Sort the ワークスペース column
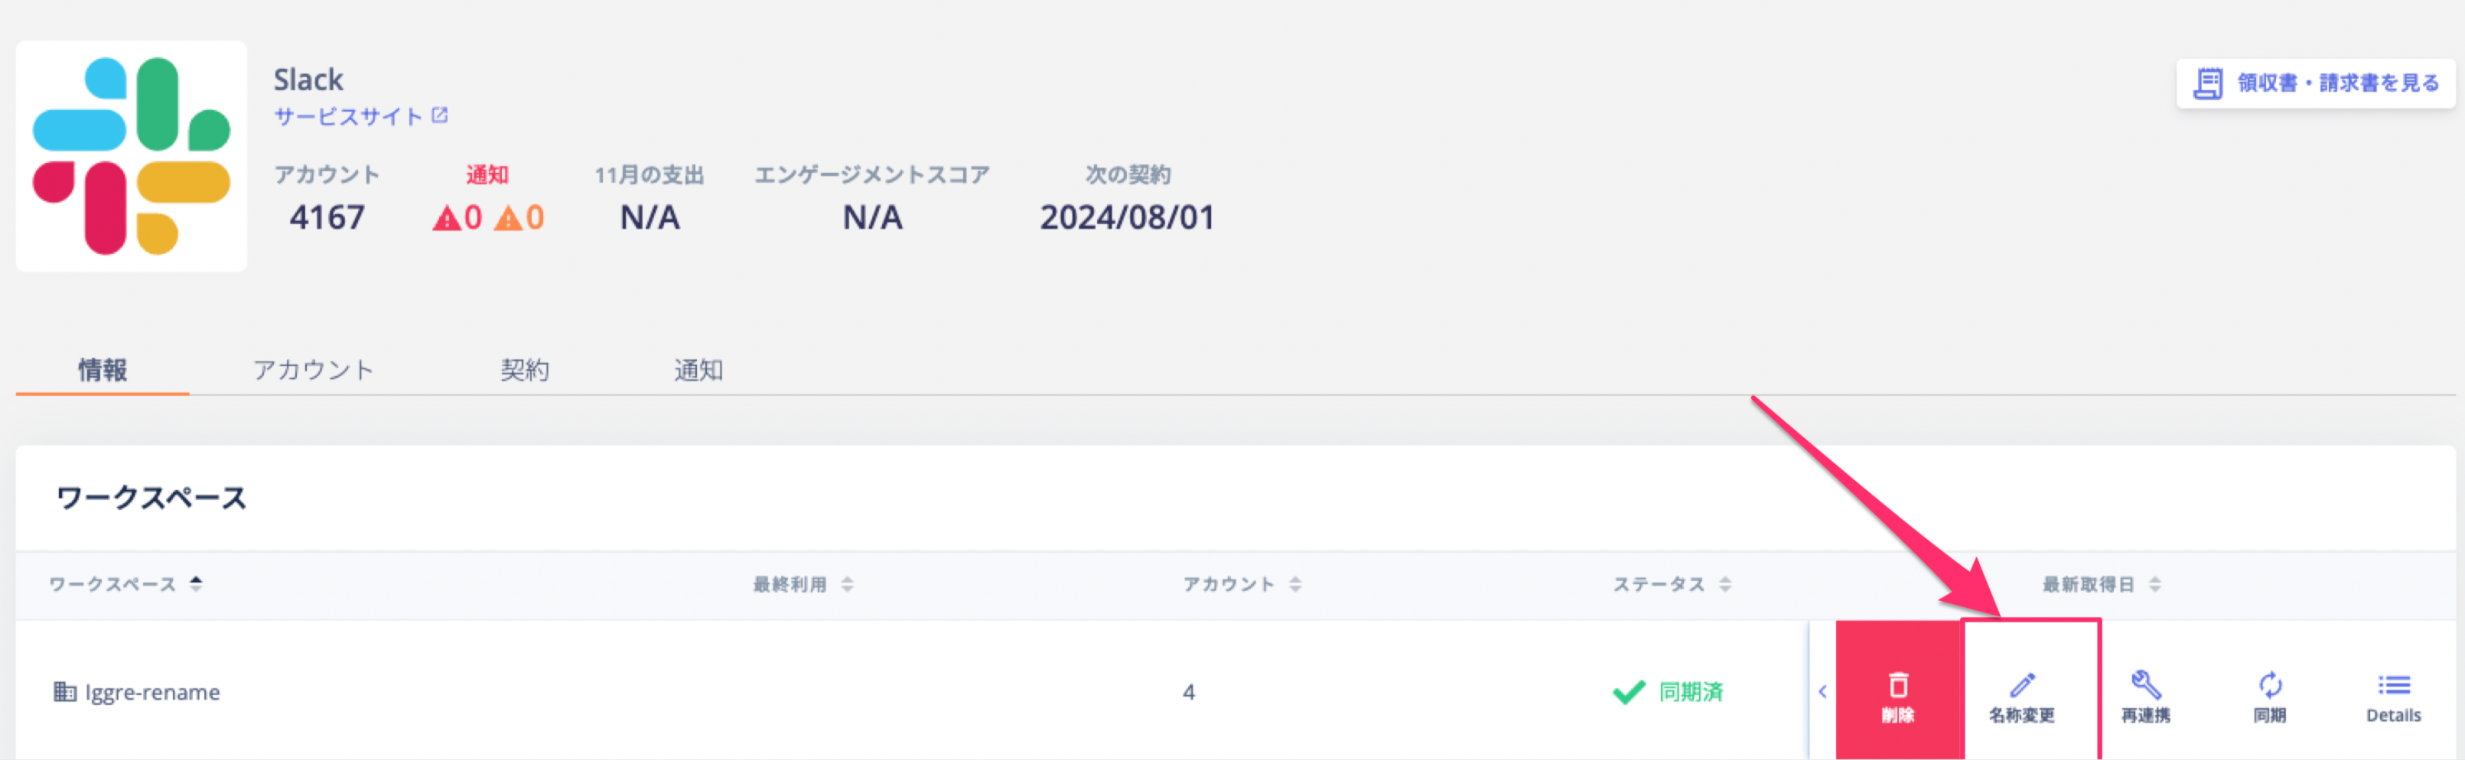This screenshot has width=2465, height=760. point(197,584)
